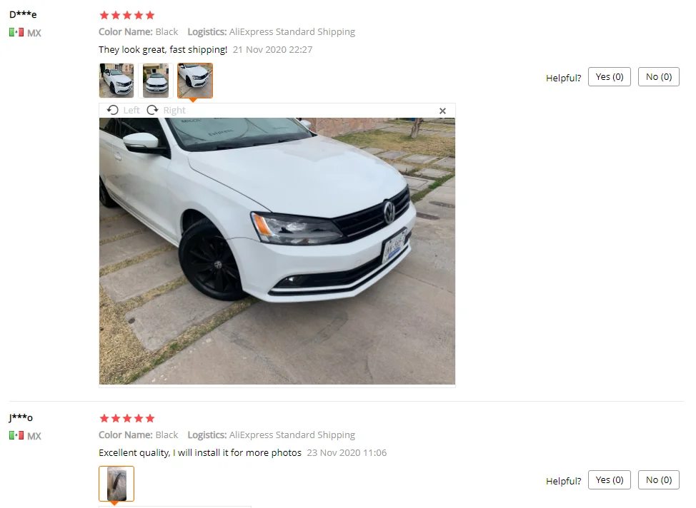The image size is (696, 508).
Task: Click the five-star rating of D***e's review
Action: (x=127, y=16)
